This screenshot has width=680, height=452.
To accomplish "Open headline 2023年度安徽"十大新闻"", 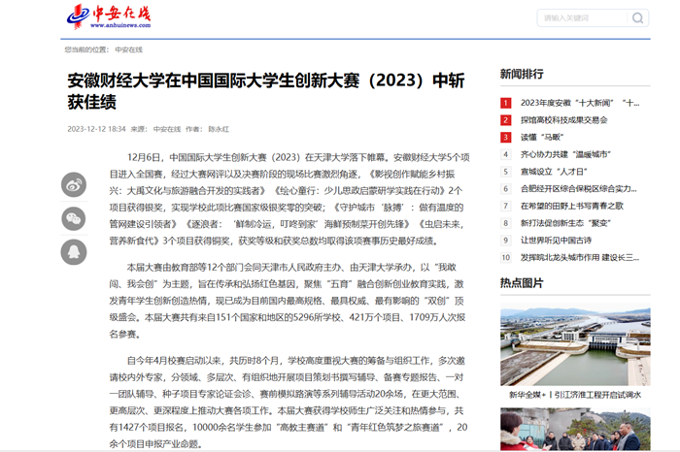I will click(x=579, y=103).
